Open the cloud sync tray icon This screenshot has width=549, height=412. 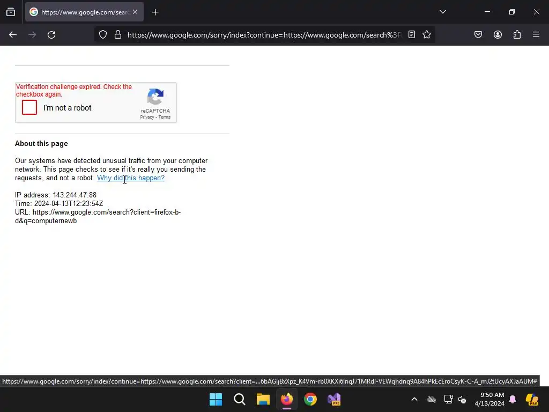[432, 399]
